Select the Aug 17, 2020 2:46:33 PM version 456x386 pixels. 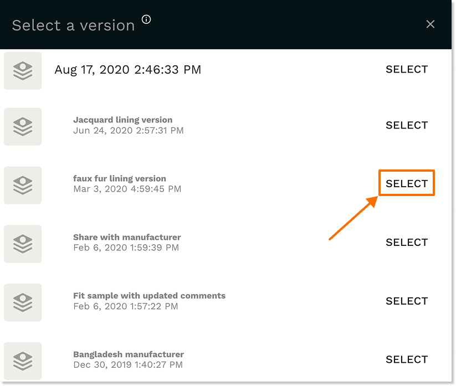pos(407,69)
